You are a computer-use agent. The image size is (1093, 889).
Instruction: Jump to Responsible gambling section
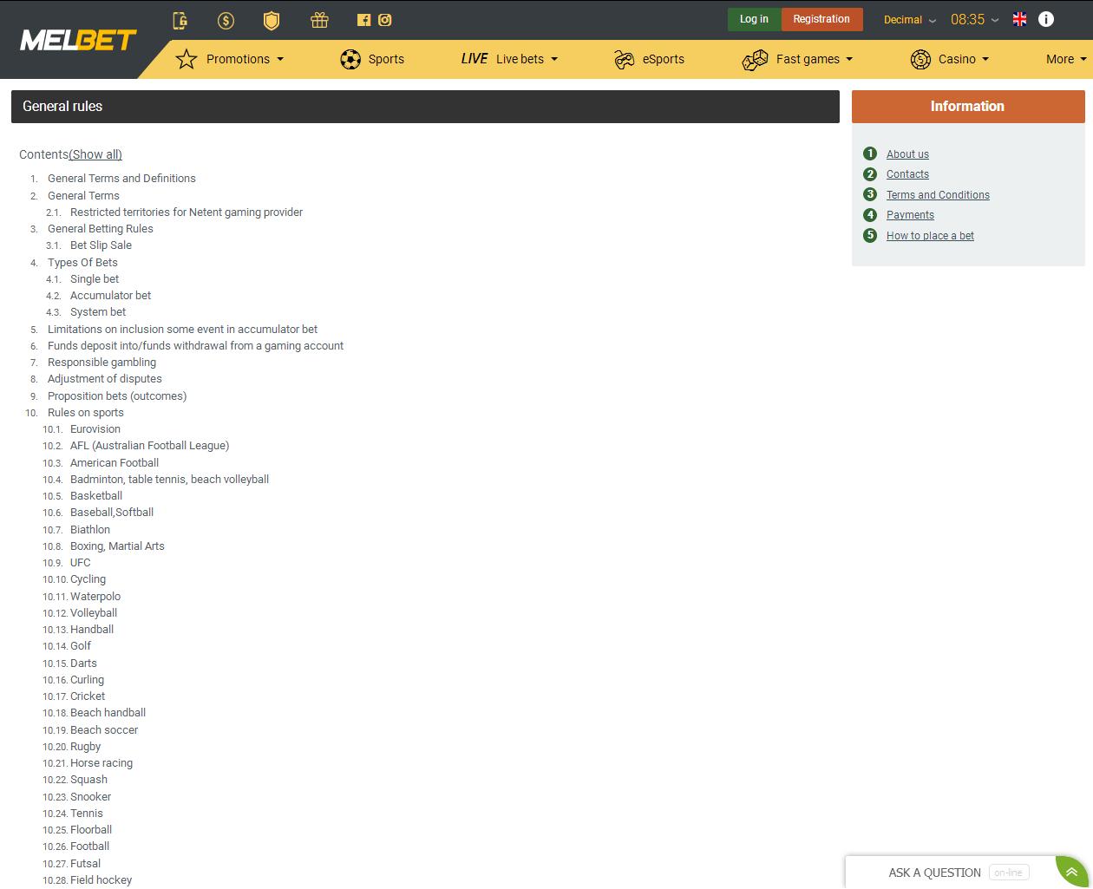point(101,363)
